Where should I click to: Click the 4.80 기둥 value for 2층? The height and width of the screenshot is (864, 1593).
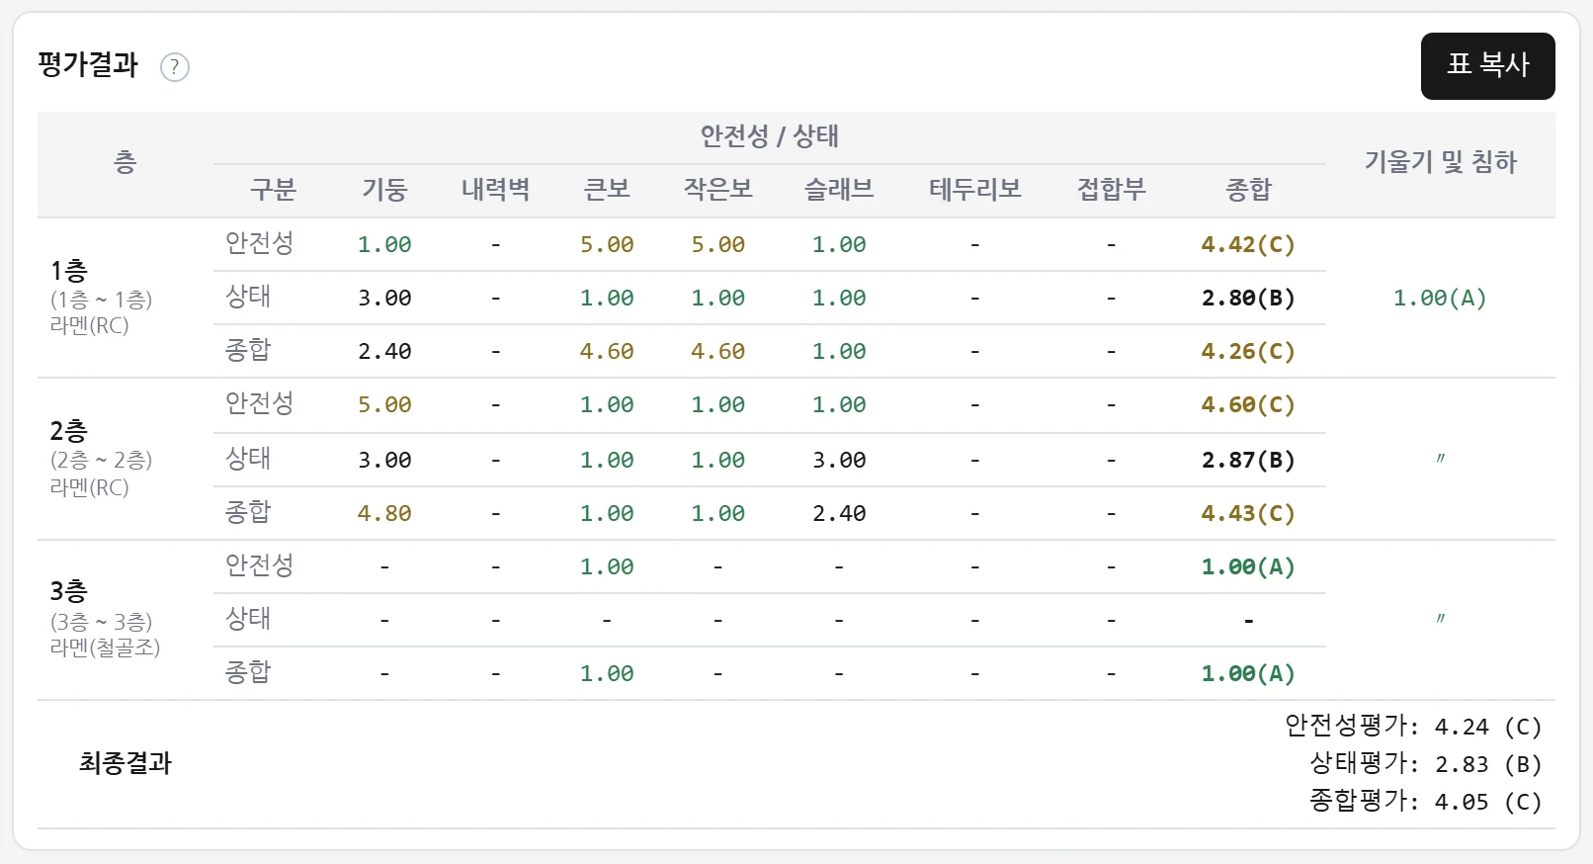(384, 513)
